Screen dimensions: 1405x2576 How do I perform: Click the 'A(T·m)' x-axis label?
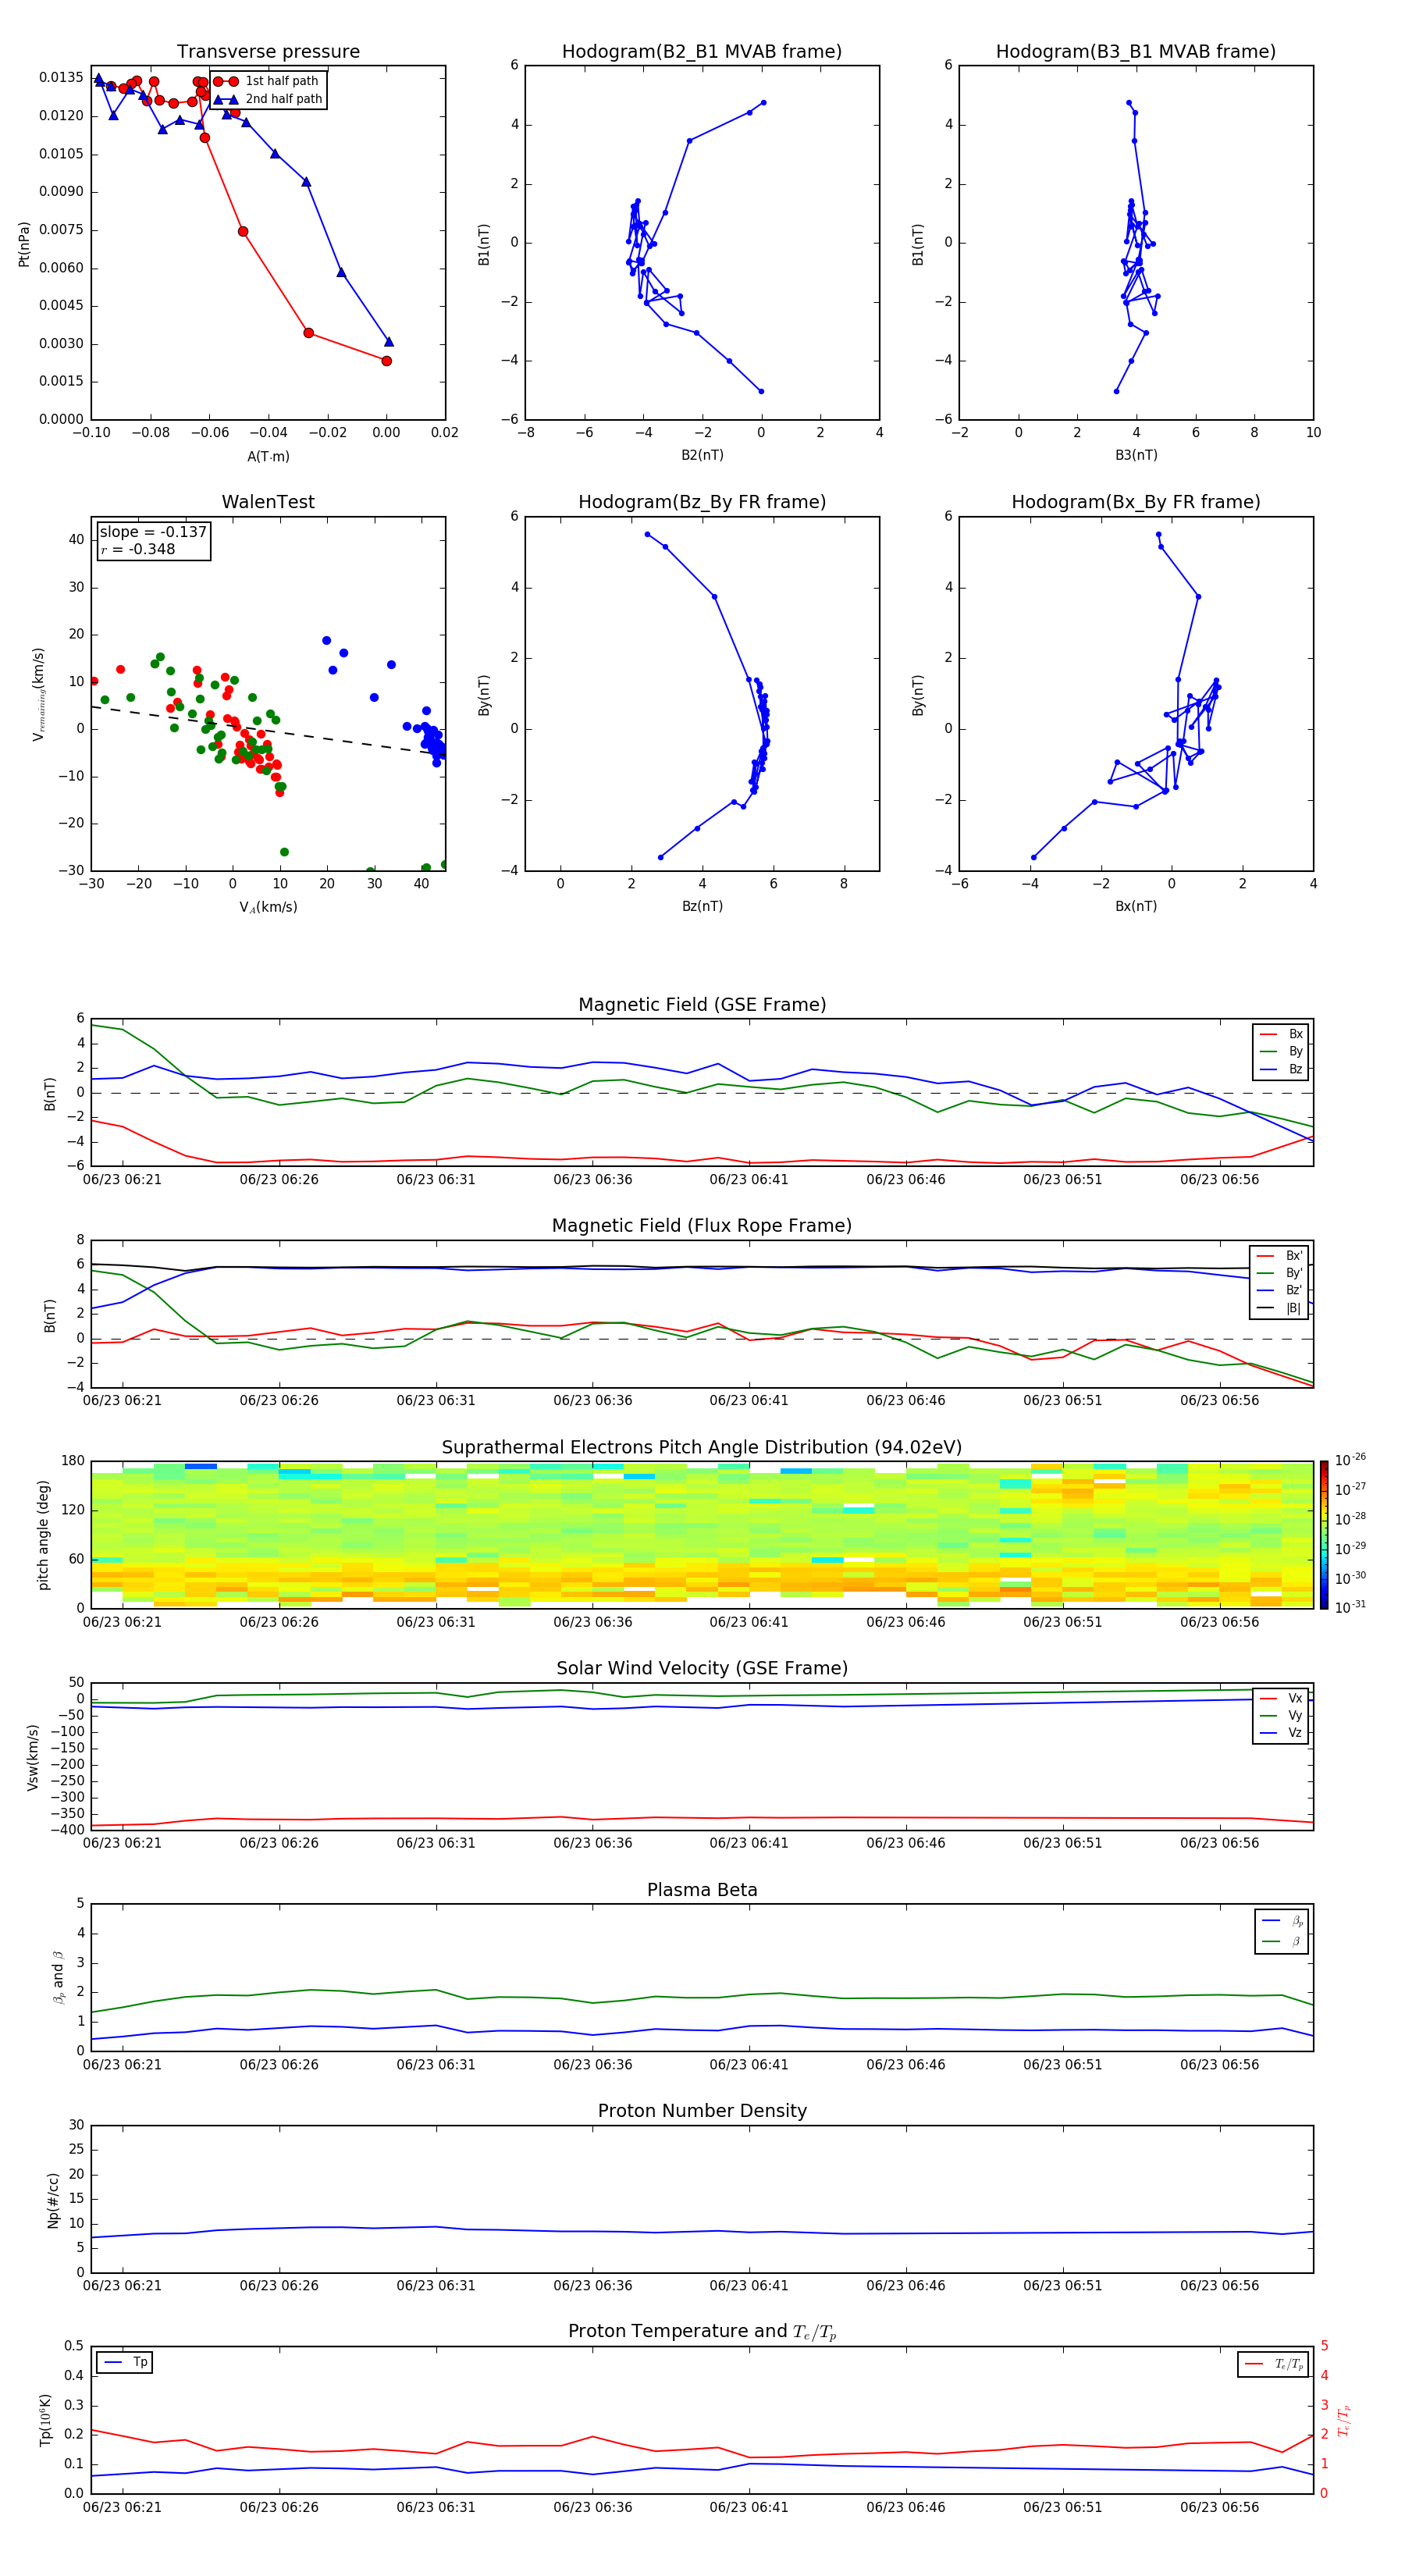pyautogui.click(x=268, y=456)
